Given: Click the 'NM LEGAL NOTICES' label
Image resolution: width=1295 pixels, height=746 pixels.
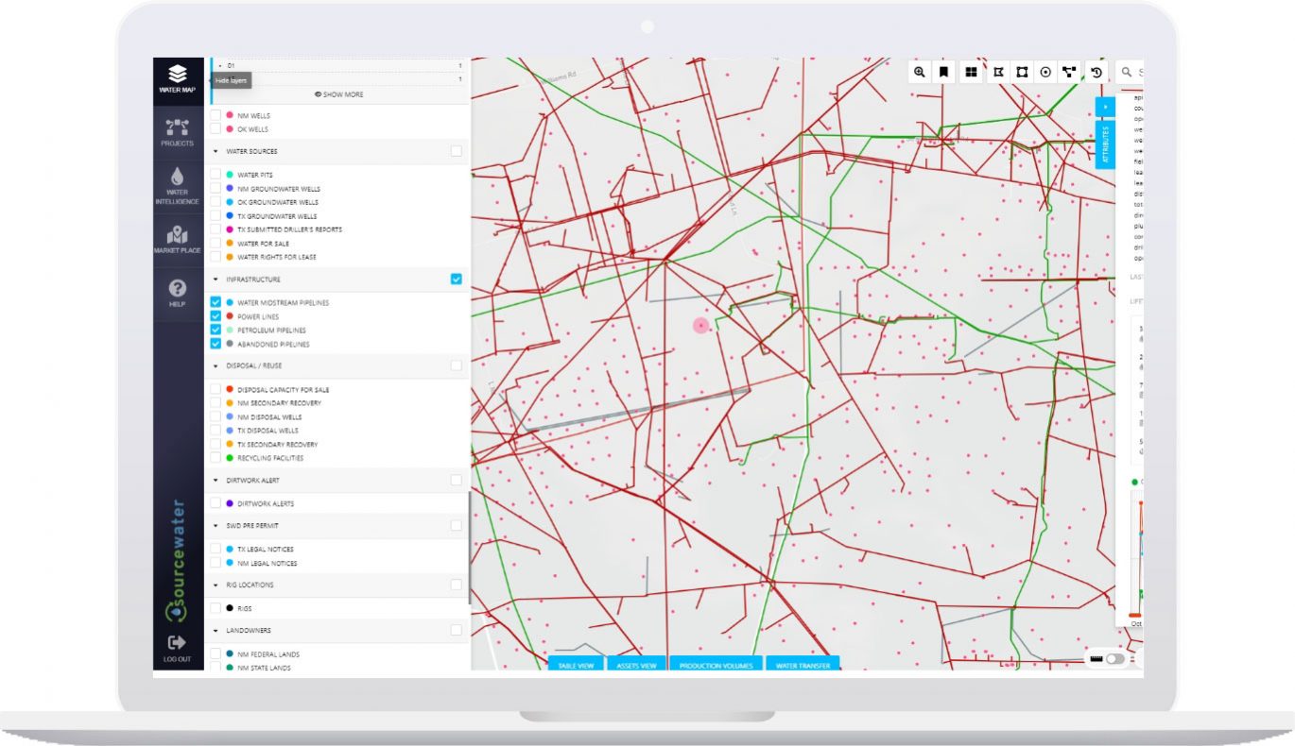Looking at the screenshot, I should [x=267, y=563].
